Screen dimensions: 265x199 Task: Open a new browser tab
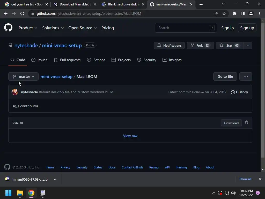coord(201,4)
